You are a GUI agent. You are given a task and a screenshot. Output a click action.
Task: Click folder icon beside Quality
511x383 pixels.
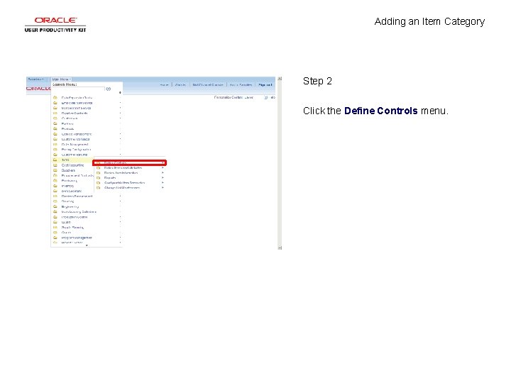pos(55,222)
